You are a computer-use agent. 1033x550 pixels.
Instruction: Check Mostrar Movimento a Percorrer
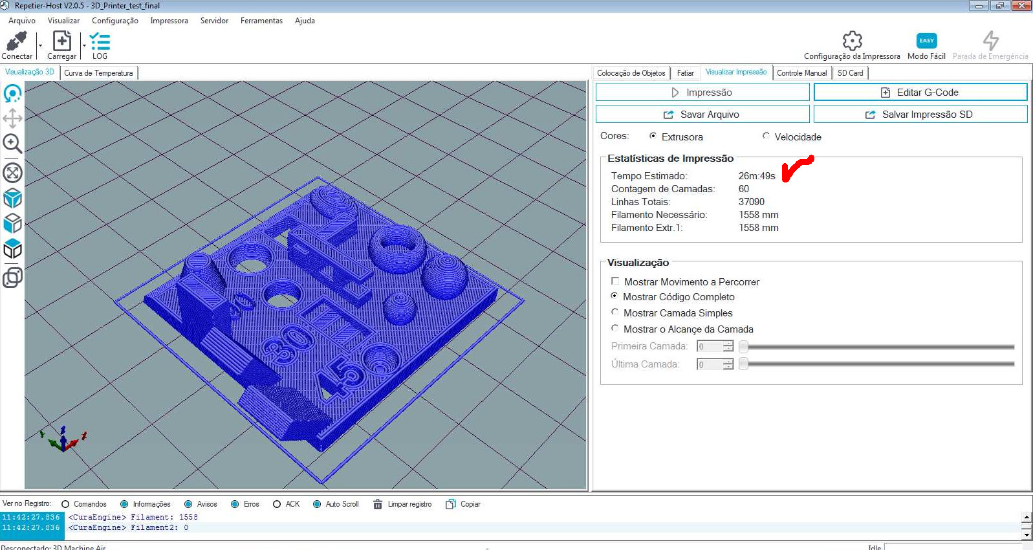pos(615,281)
